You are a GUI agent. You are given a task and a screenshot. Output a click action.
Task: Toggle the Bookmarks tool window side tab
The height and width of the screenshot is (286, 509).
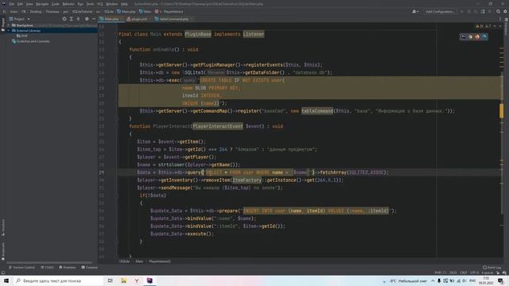[x=3, y=250]
